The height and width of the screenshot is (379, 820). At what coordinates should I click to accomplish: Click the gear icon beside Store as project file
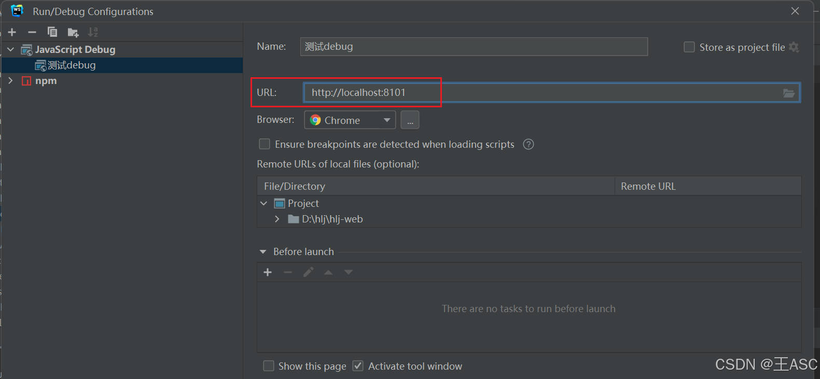[x=794, y=47]
